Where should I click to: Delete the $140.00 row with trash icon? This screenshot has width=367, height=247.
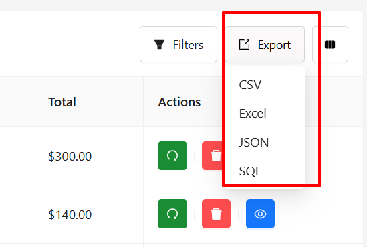(x=217, y=214)
